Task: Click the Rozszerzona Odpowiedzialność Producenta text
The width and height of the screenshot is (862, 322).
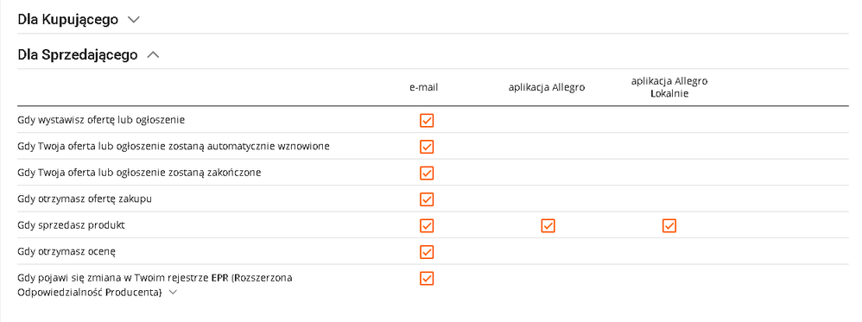Action: coord(155,285)
